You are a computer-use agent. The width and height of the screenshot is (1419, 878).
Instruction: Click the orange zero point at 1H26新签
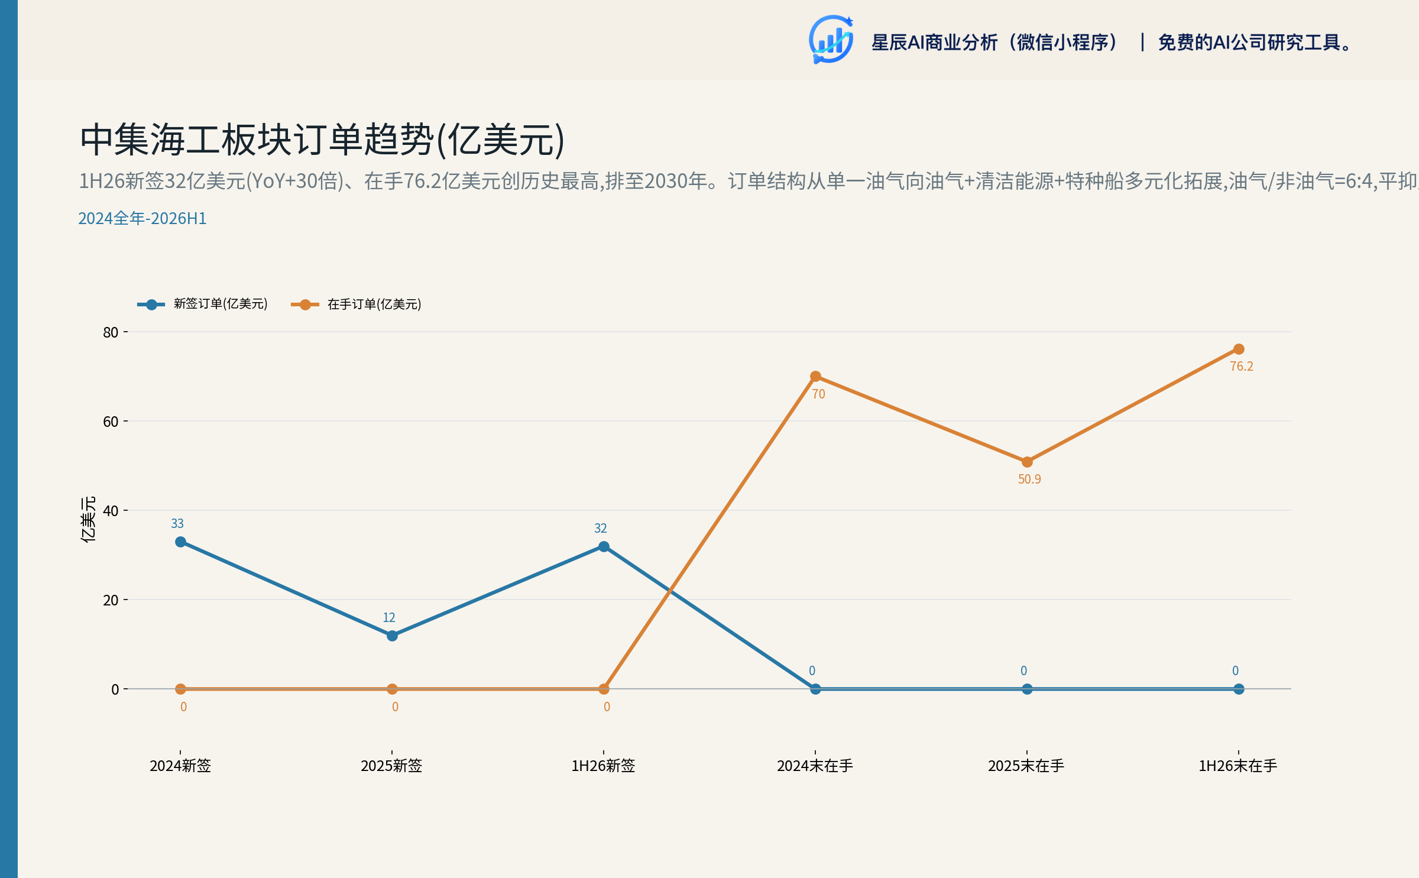point(604,689)
